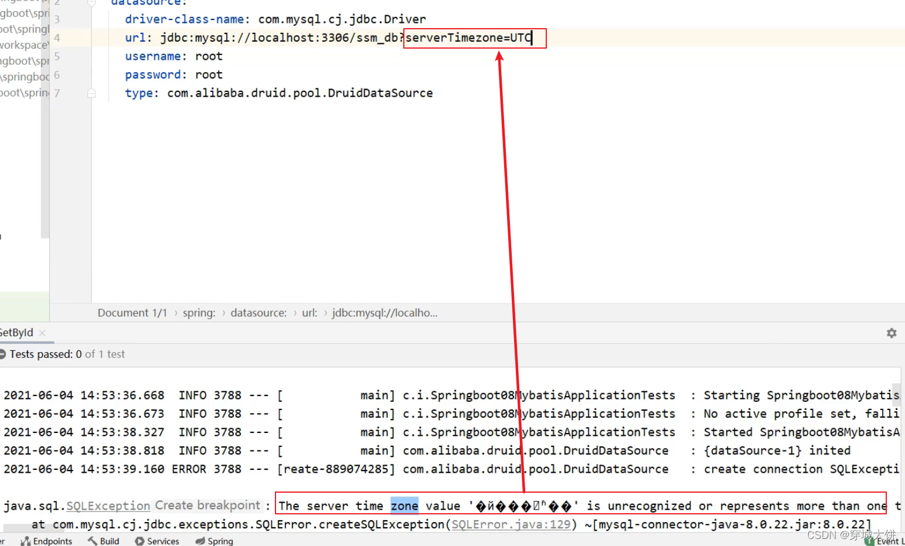Select 'datasource:' in the breadcrumb bar
The height and width of the screenshot is (546, 905).
tap(258, 313)
